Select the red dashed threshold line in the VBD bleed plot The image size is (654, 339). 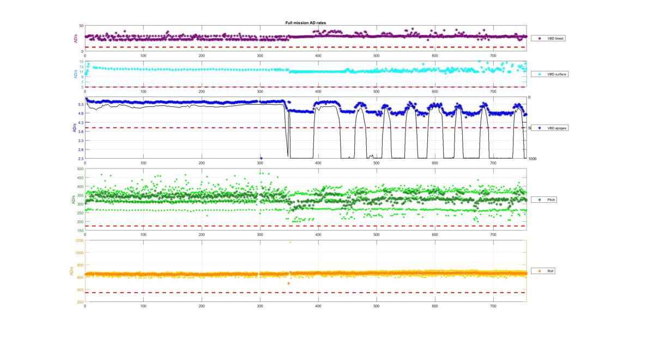coord(305,47)
